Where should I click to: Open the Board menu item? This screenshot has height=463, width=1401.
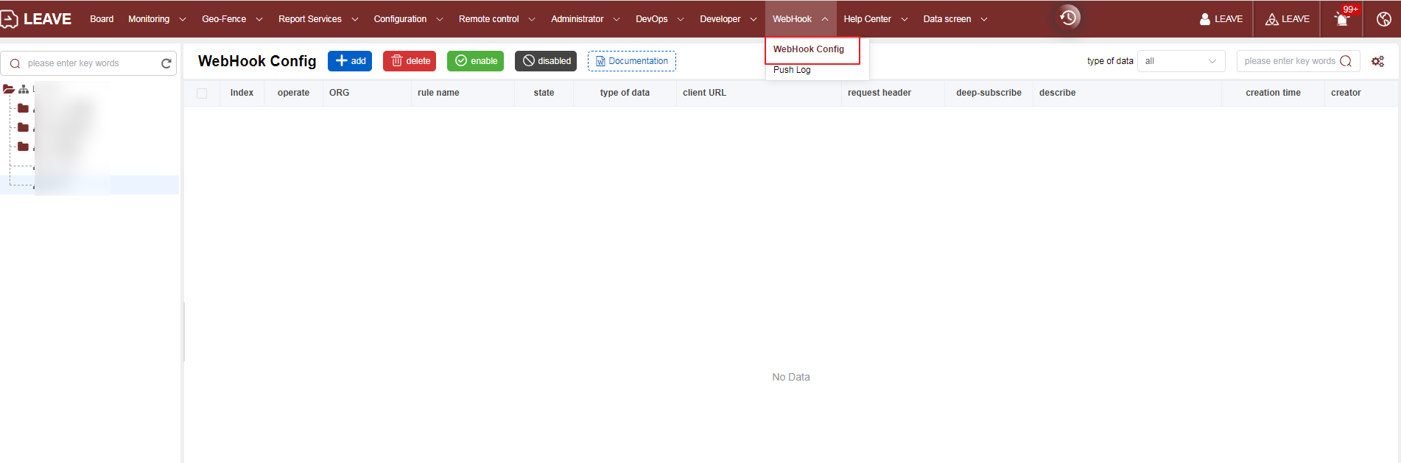[102, 19]
